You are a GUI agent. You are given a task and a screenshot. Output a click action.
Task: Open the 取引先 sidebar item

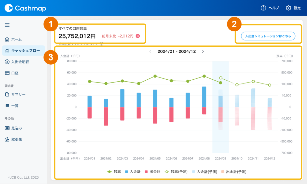click(x=17, y=139)
